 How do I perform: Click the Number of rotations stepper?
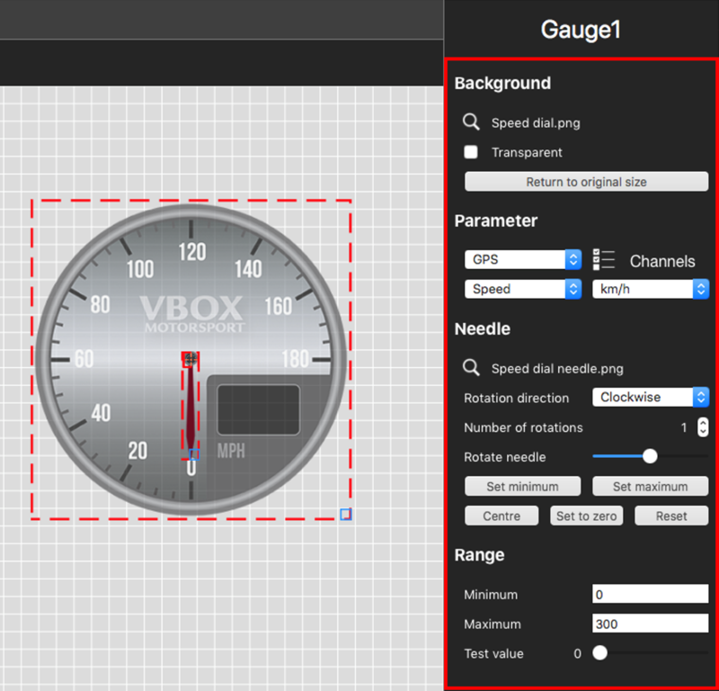tap(703, 427)
